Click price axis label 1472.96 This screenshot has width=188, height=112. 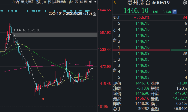click(x=104, y=67)
